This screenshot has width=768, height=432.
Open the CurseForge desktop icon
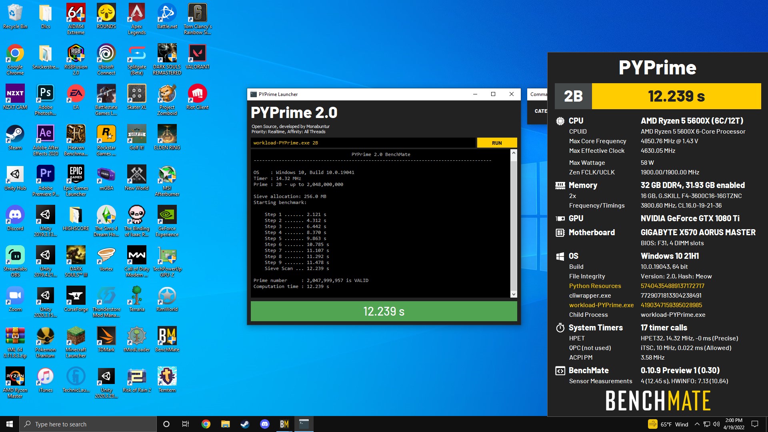coord(76,299)
